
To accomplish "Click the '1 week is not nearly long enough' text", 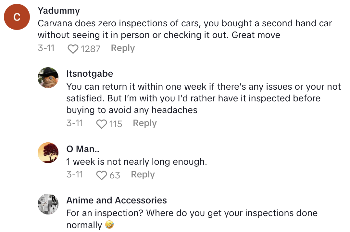I will 137,161.
